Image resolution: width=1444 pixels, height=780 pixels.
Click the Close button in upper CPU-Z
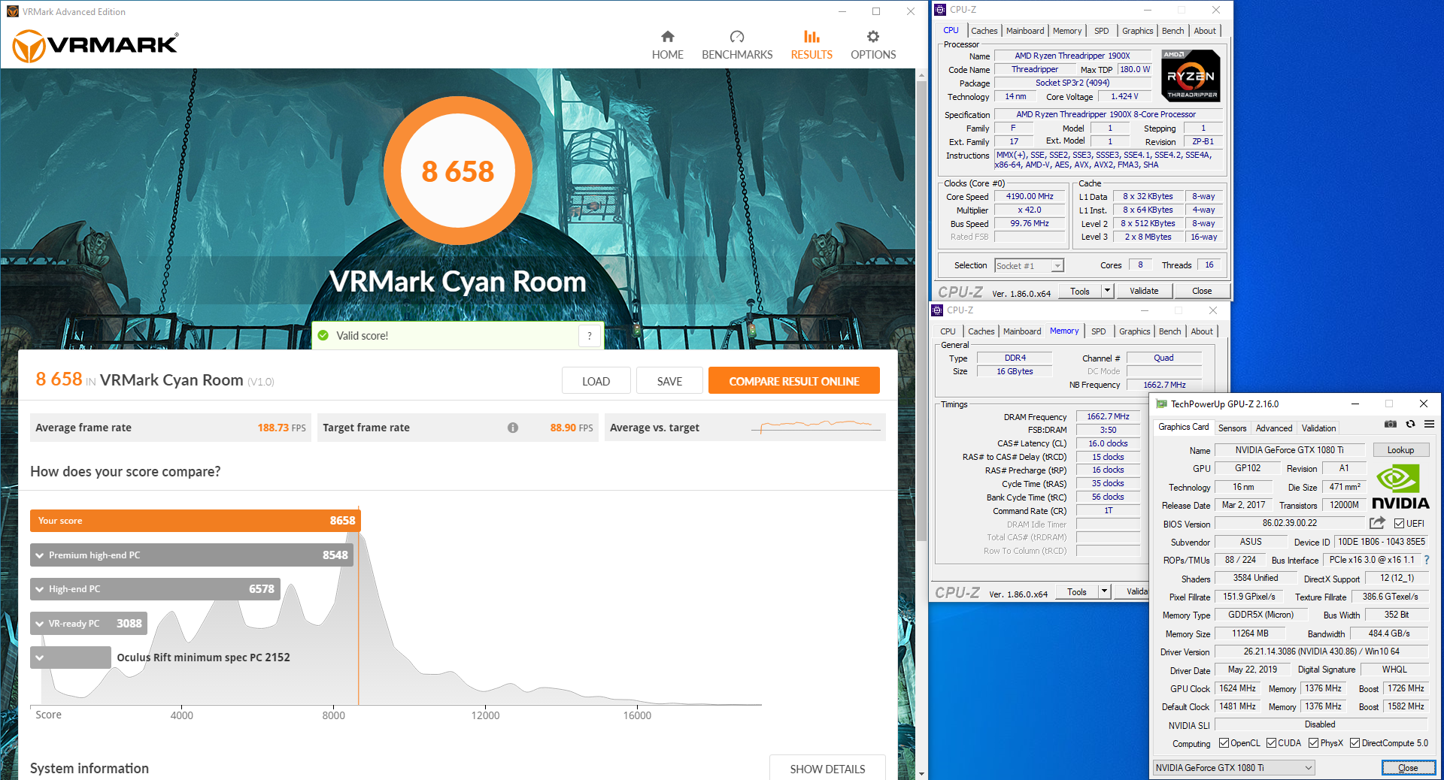click(x=1202, y=291)
